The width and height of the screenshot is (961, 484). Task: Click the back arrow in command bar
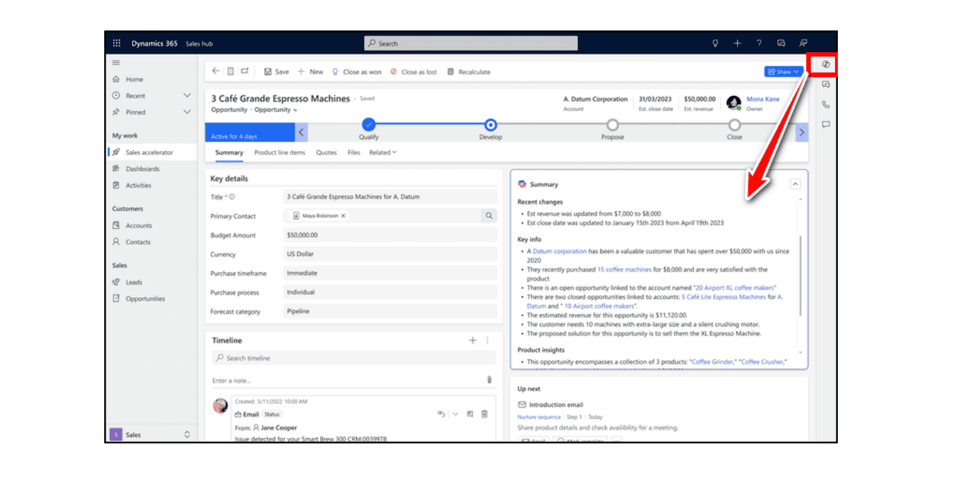point(216,71)
